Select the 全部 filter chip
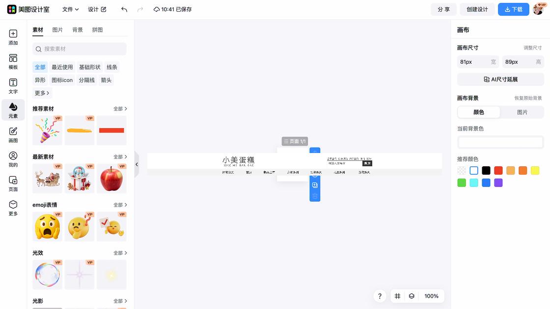The height and width of the screenshot is (309, 550). coord(40,67)
